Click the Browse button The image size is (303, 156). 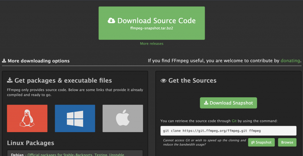[287, 142]
